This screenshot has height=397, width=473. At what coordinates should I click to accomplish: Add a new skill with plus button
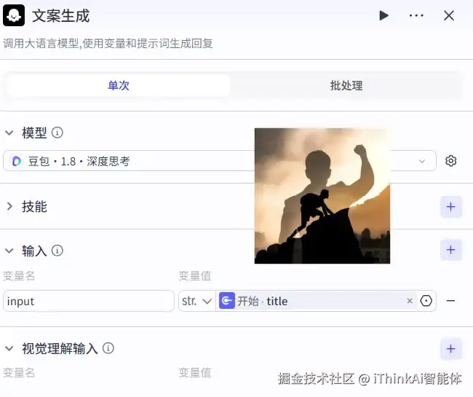pyautogui.click(x=451, y=207)
